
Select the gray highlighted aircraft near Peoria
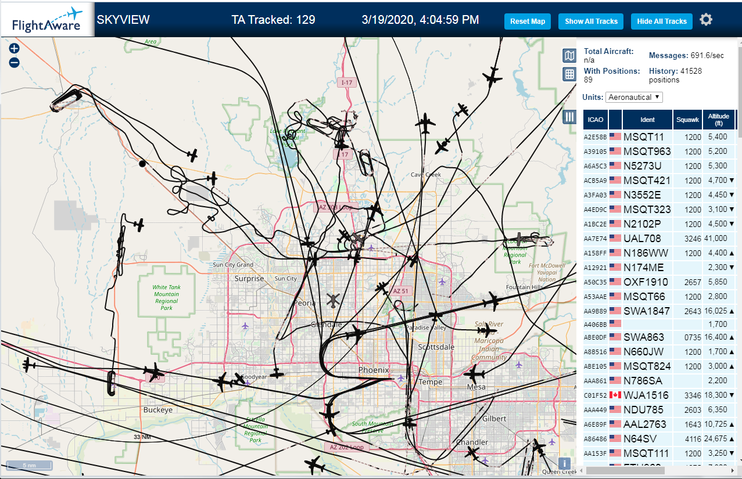pos(333,301)
